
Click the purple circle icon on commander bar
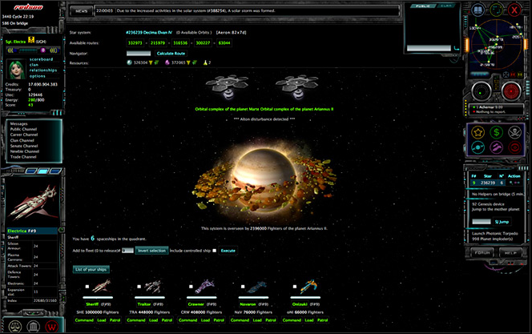[x=43, y=50]
